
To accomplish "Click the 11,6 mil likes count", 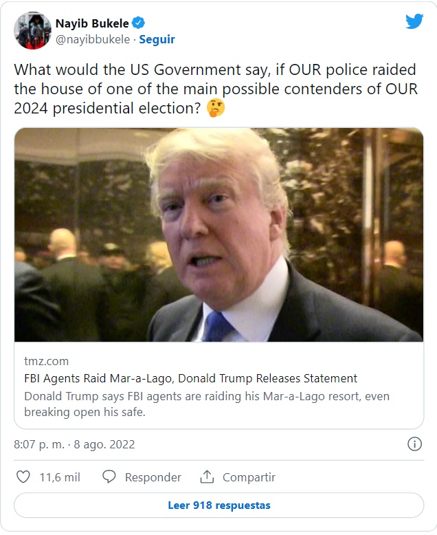I will [60, 477].
